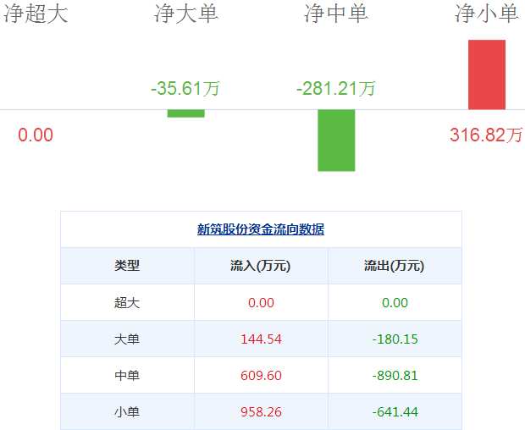The image size is (525, 430).
Task: Select the 净小单 chart label
Action: click(487, 14)
